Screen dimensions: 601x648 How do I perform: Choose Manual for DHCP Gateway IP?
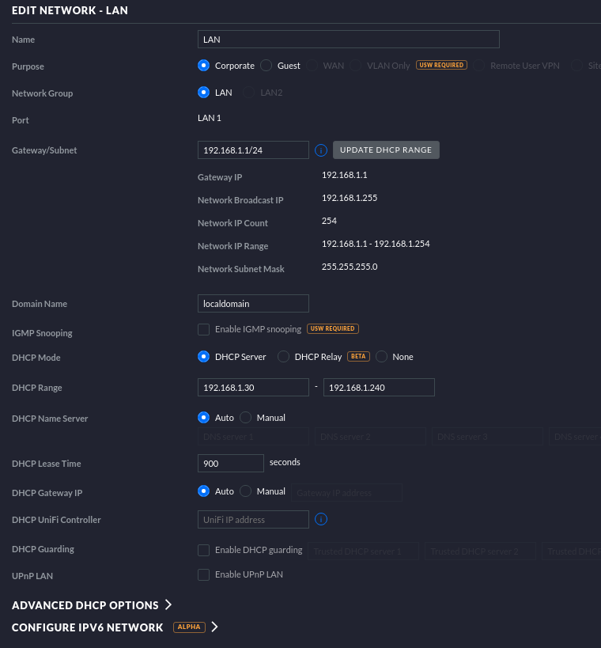246,491
